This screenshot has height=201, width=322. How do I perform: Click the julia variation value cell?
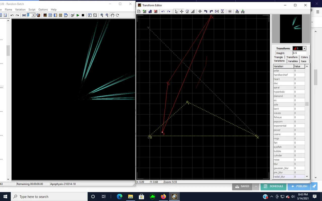click(299, 105)
